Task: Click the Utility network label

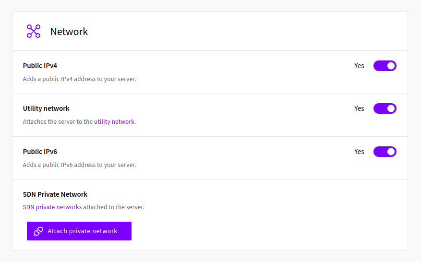Action: point(46,108)
